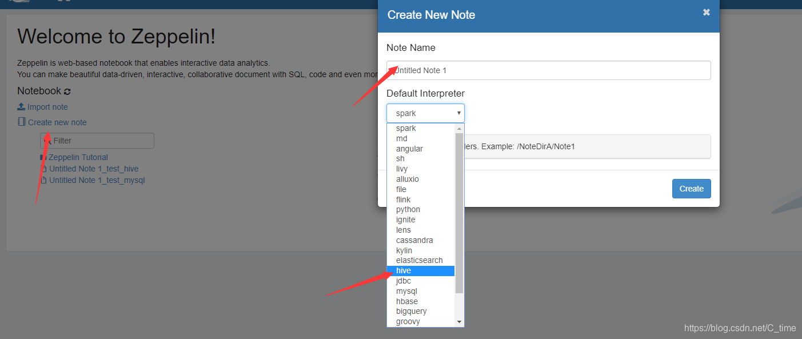This screenshot has width=802, height=339.
Task: Click the notebook Filter input field
Action: click(97, 141)
